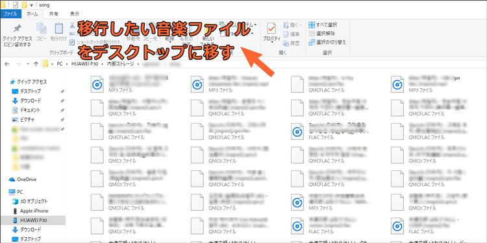Open the ファイル tab
Screen dimensions: 487x243
(x=10, y=14)
